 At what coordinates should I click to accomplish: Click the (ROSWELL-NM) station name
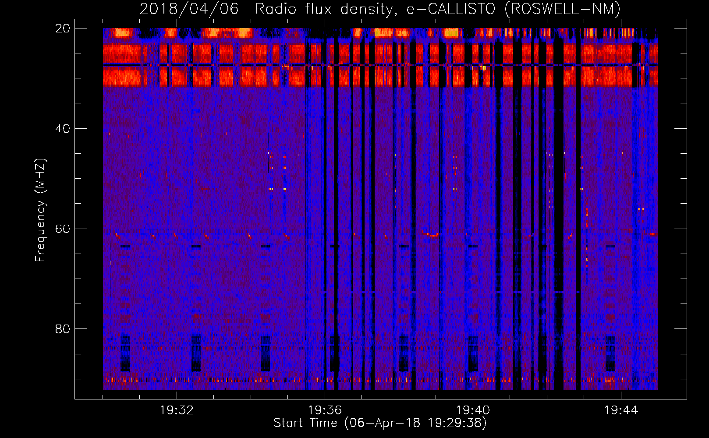coord(563,9)
